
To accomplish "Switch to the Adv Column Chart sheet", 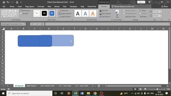I will pyautogui.click(x=48, y=86).
